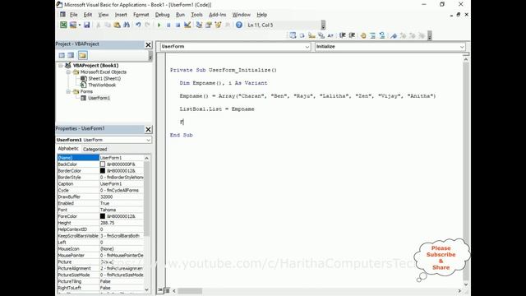Click the Undo arrow icon
526x296 pixels.
tap(138, 25)
